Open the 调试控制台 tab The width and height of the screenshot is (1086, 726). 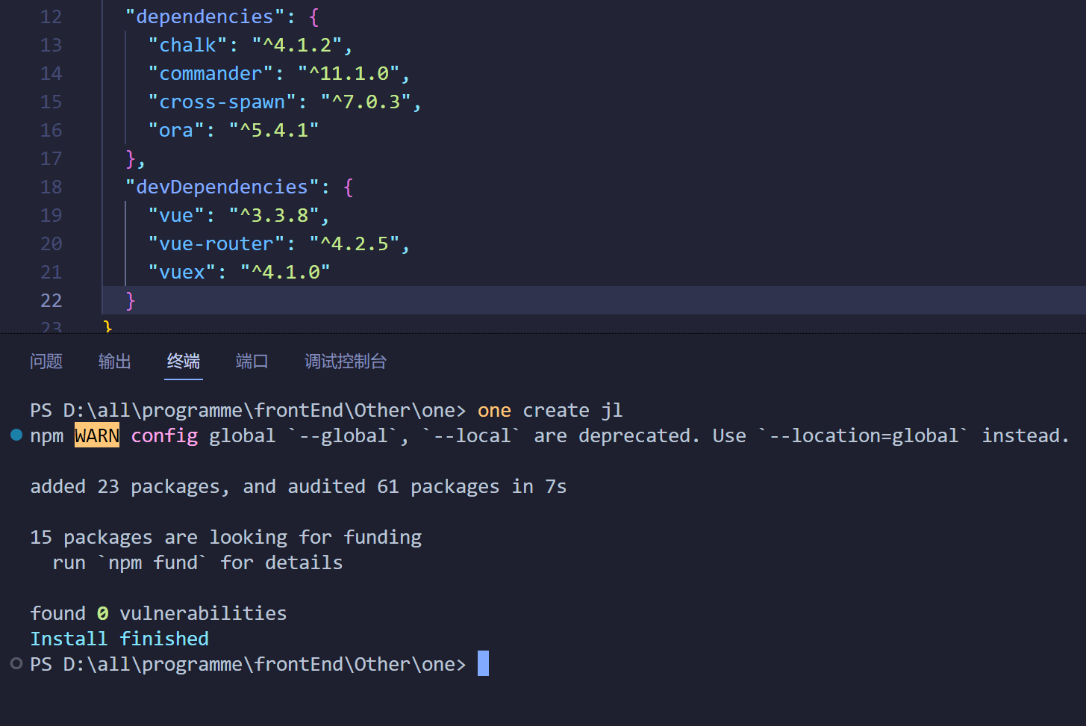(346, 362)
